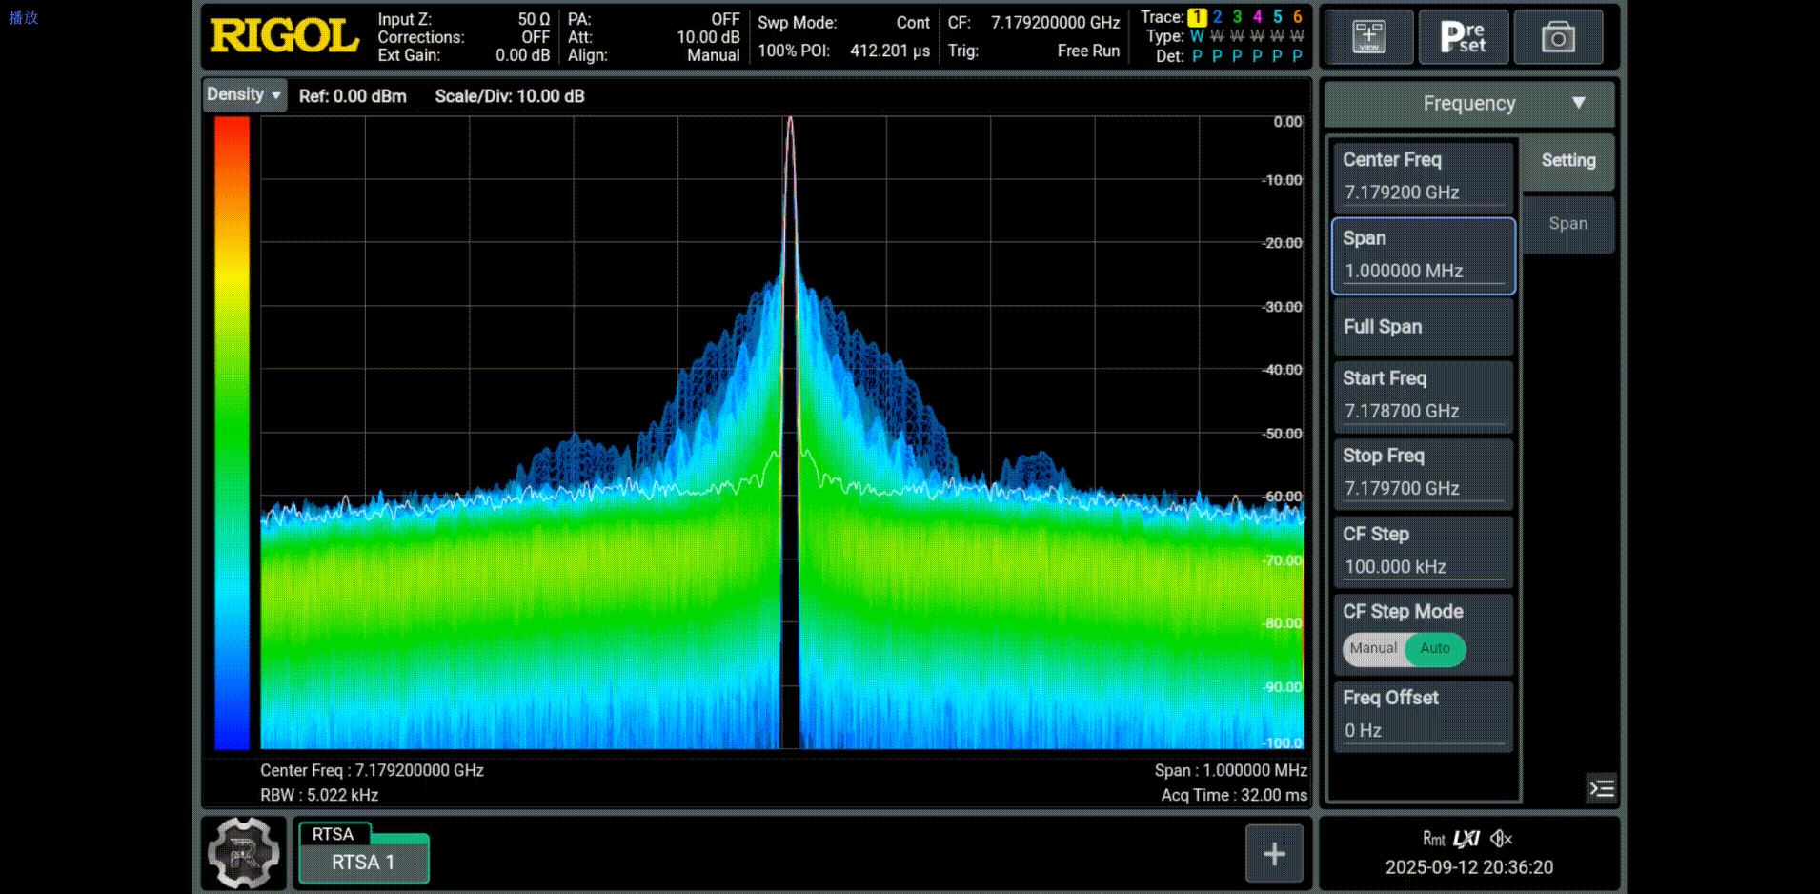Image resolution: width=1820 pixels, height=894 pixels.
Task: Click the muted speaker icon
Action: [x=1502, y=839]
